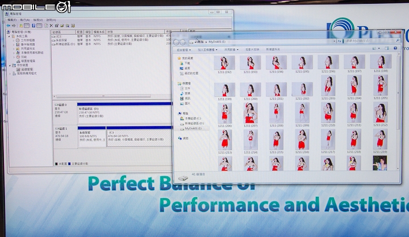Click the 檔案系統 column header
The image size is (409, 237).
(99, 32)
